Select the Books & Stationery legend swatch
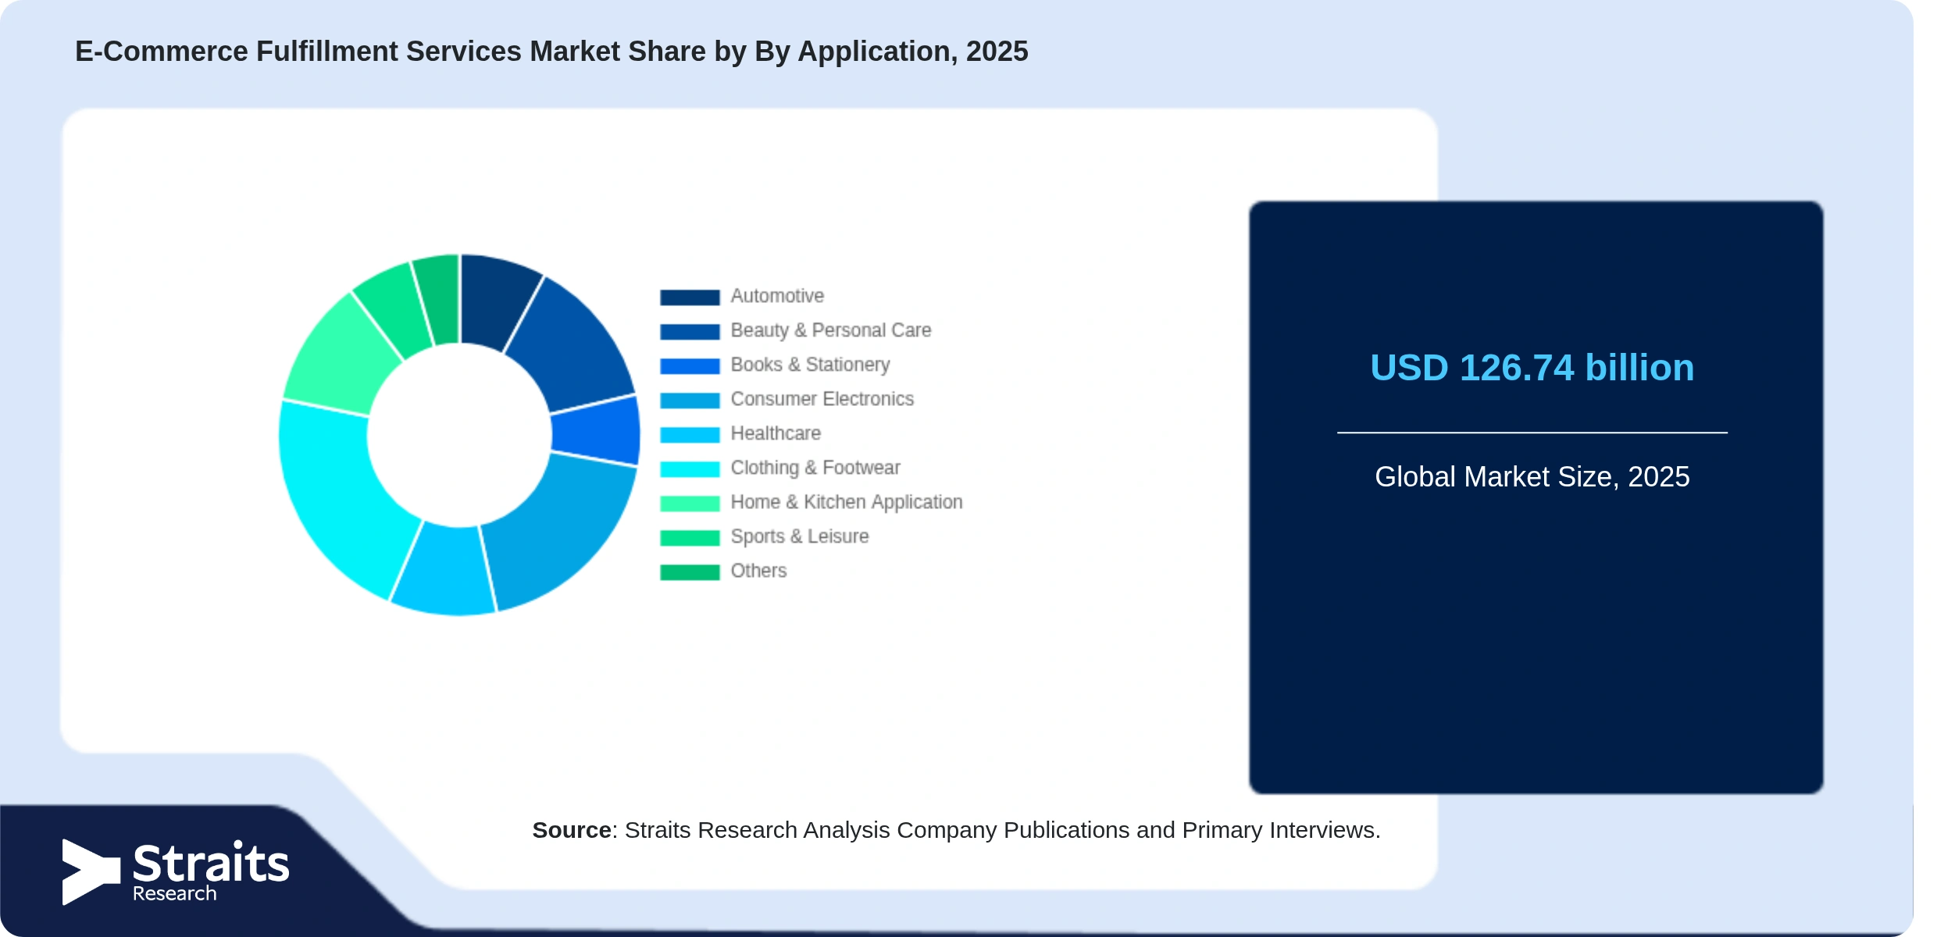Viewport: 1937px width, 937px height. click(690, 366)
